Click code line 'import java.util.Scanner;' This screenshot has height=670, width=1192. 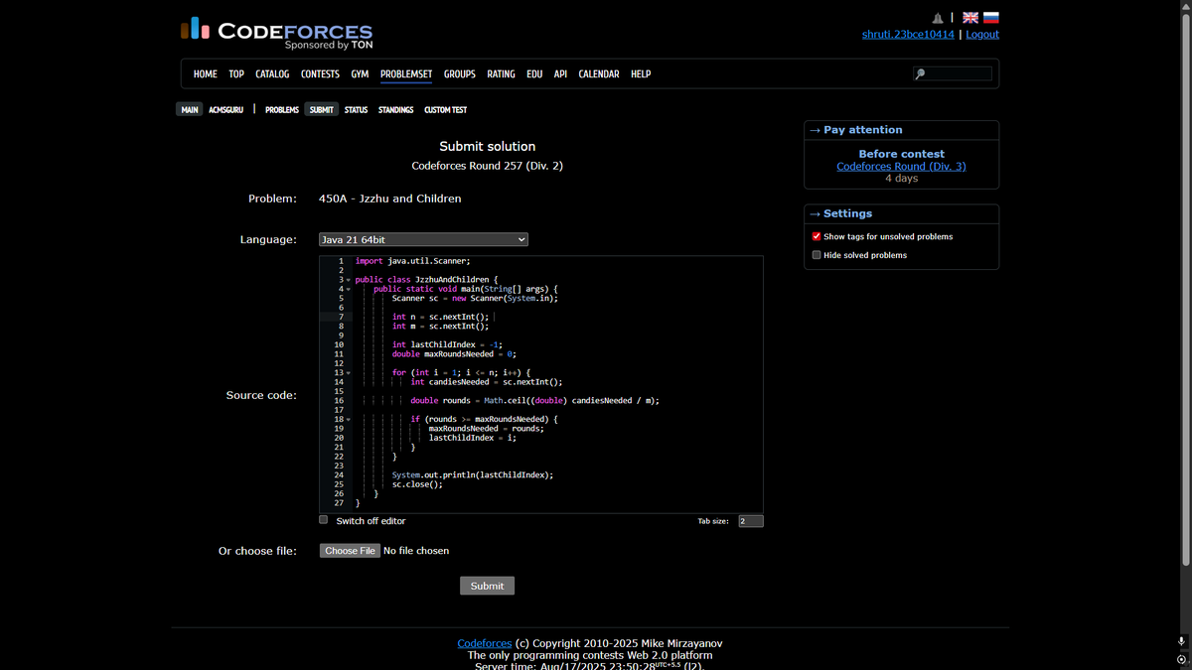(x=412, y=261)
